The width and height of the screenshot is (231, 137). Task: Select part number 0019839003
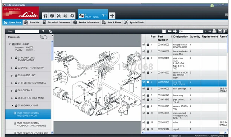(164, 89)
